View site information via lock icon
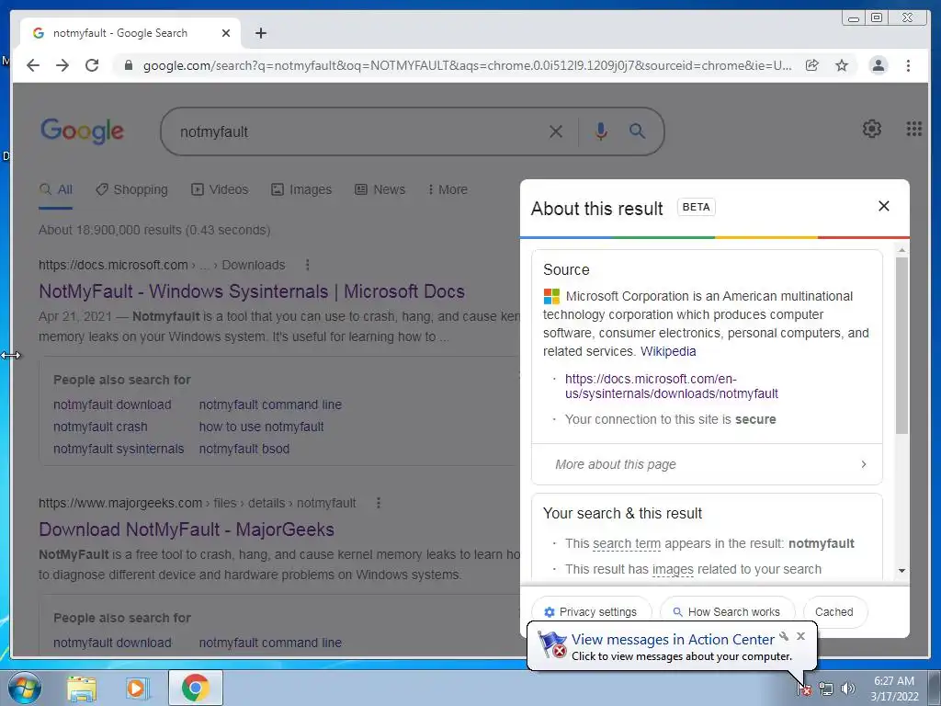 (128, 65)
